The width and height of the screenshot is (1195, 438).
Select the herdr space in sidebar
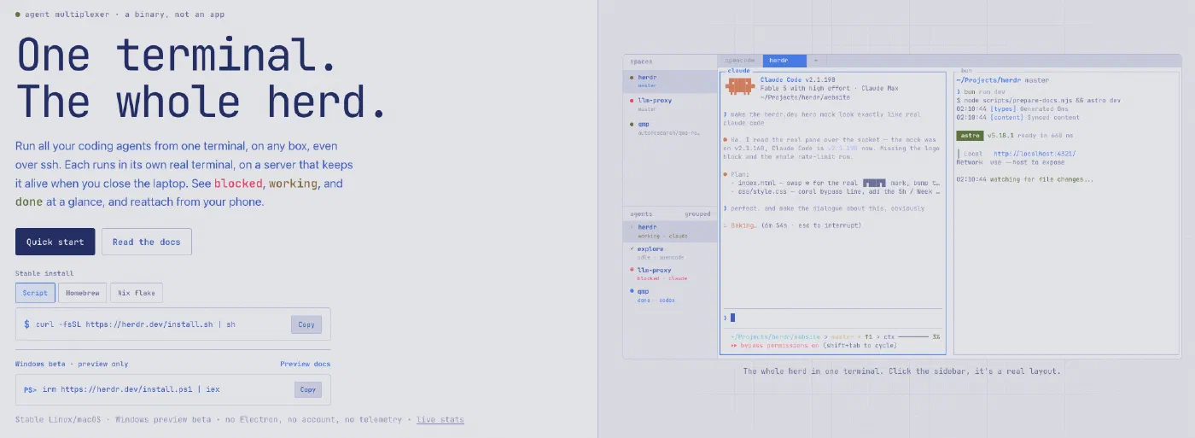pyautogui.click(x=670, y=81)
